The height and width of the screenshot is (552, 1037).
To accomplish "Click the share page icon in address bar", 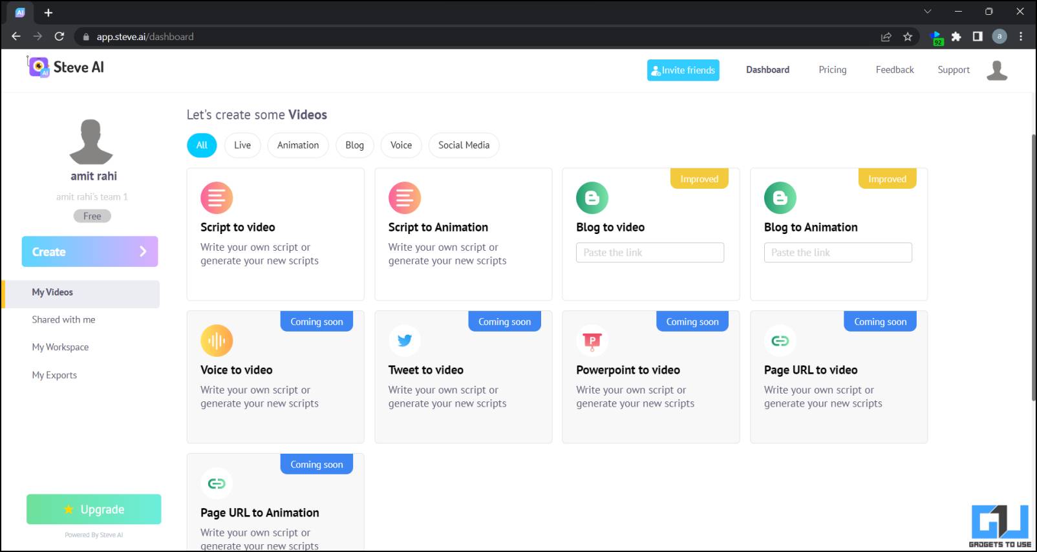I will click(x=886, y=37).
